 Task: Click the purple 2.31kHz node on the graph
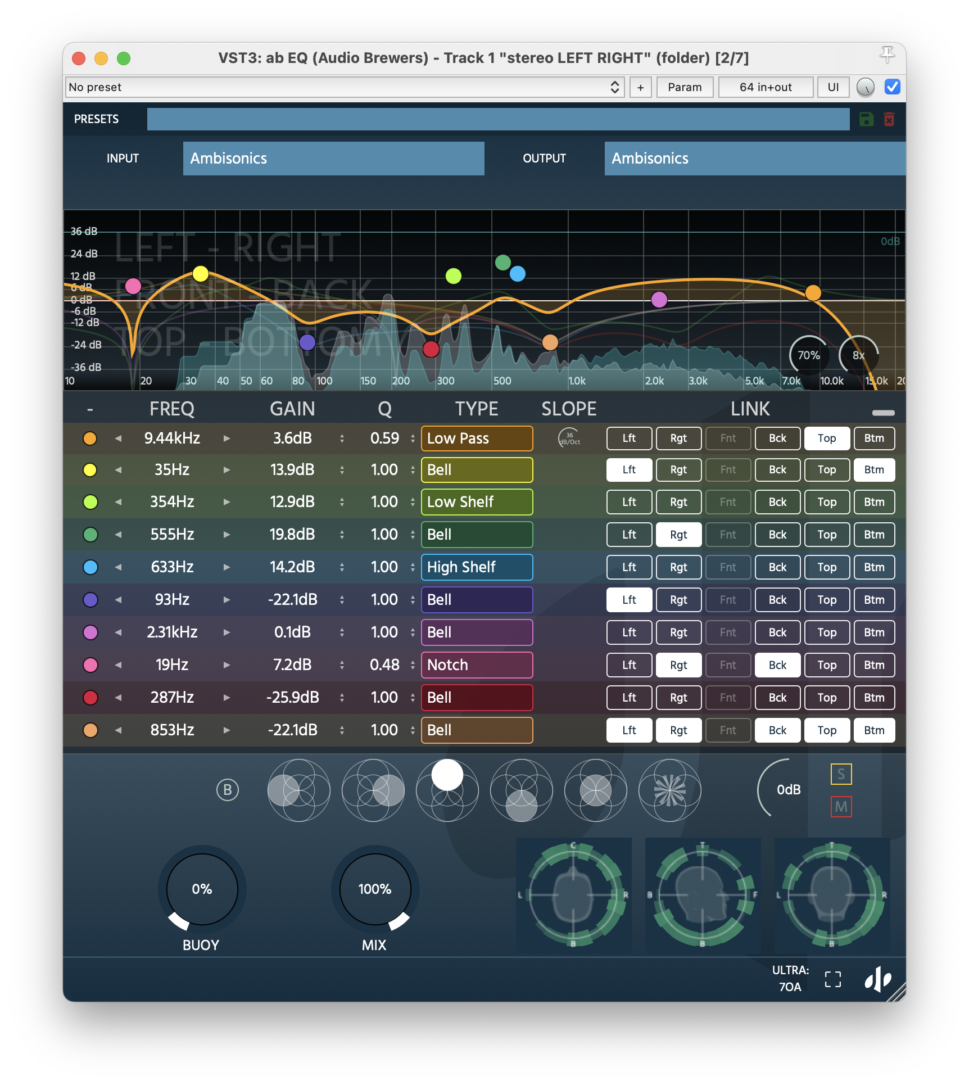[659, 300]
